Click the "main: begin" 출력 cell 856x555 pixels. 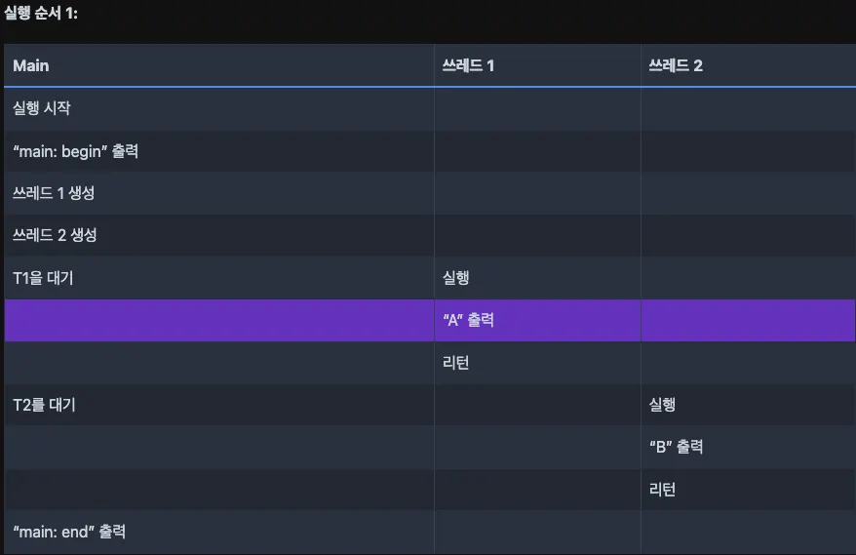[219, 151]
